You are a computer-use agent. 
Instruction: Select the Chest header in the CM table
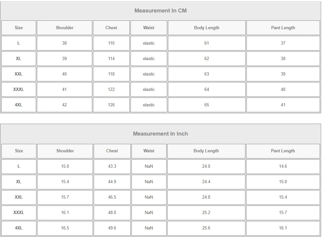coord(111,28)
